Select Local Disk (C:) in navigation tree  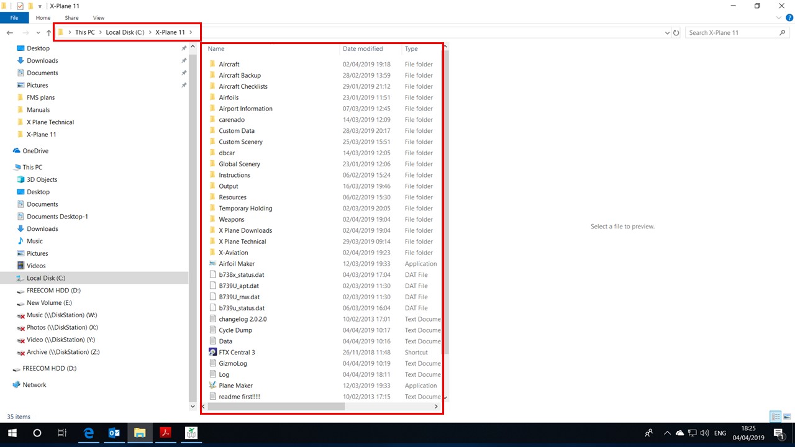[x=94, y=278]
